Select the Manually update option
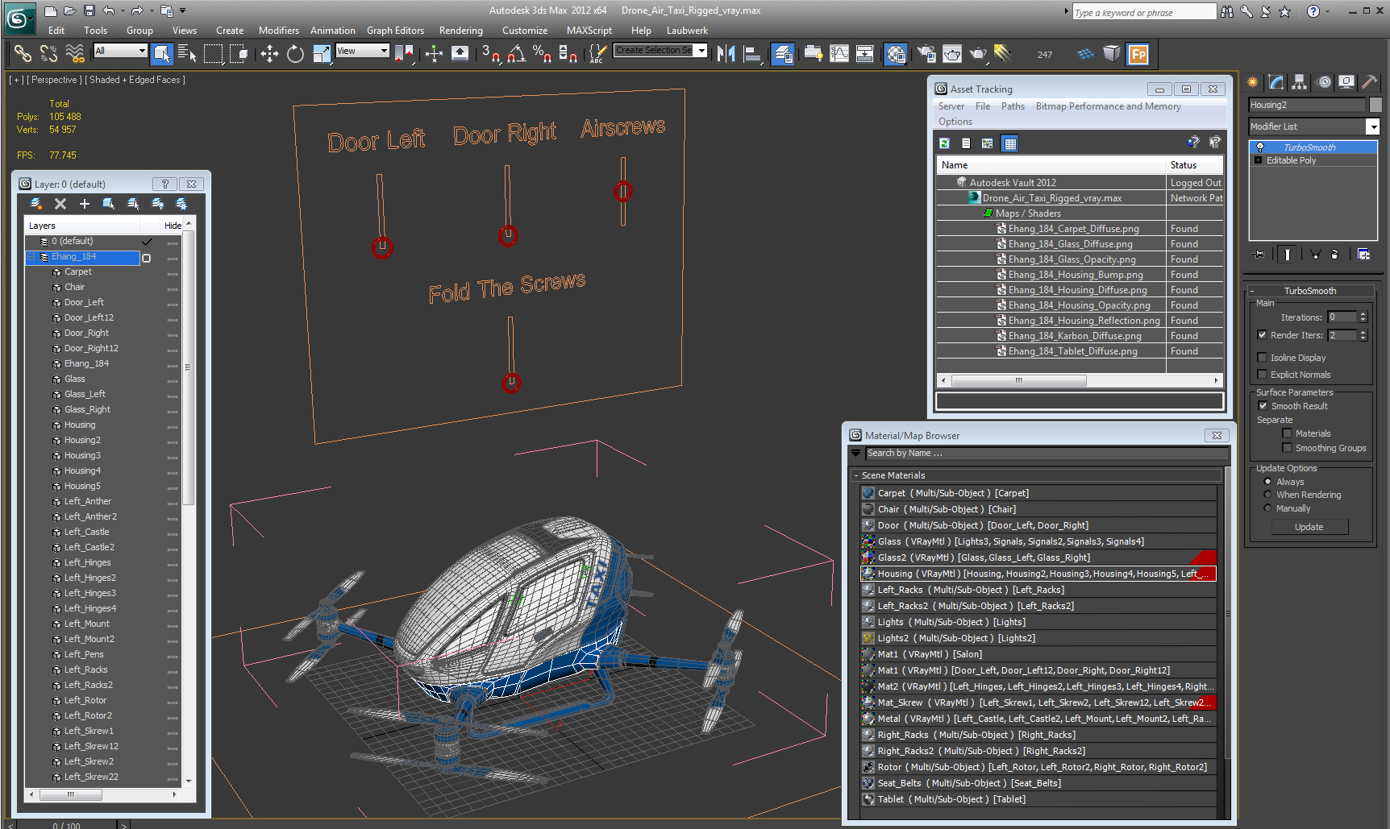Screen dimensions: 1390x829 (1267, 508)
